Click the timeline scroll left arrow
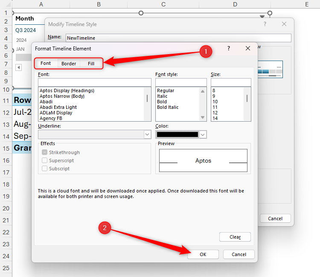The image size is (320, 277). tap(19, 67)
